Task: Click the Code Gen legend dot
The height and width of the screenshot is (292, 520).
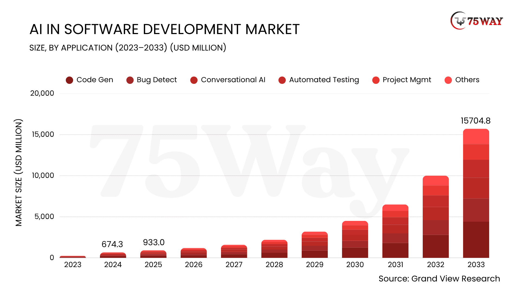Action: (x=69, y=80)
